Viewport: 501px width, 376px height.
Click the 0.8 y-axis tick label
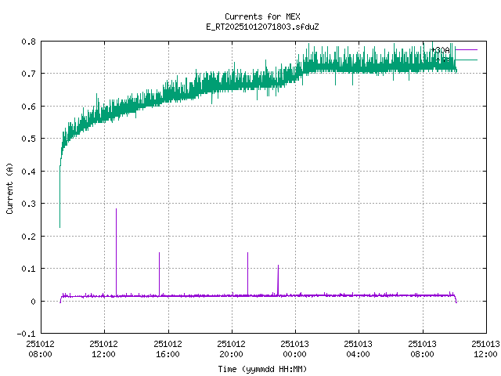coord(27,41)
